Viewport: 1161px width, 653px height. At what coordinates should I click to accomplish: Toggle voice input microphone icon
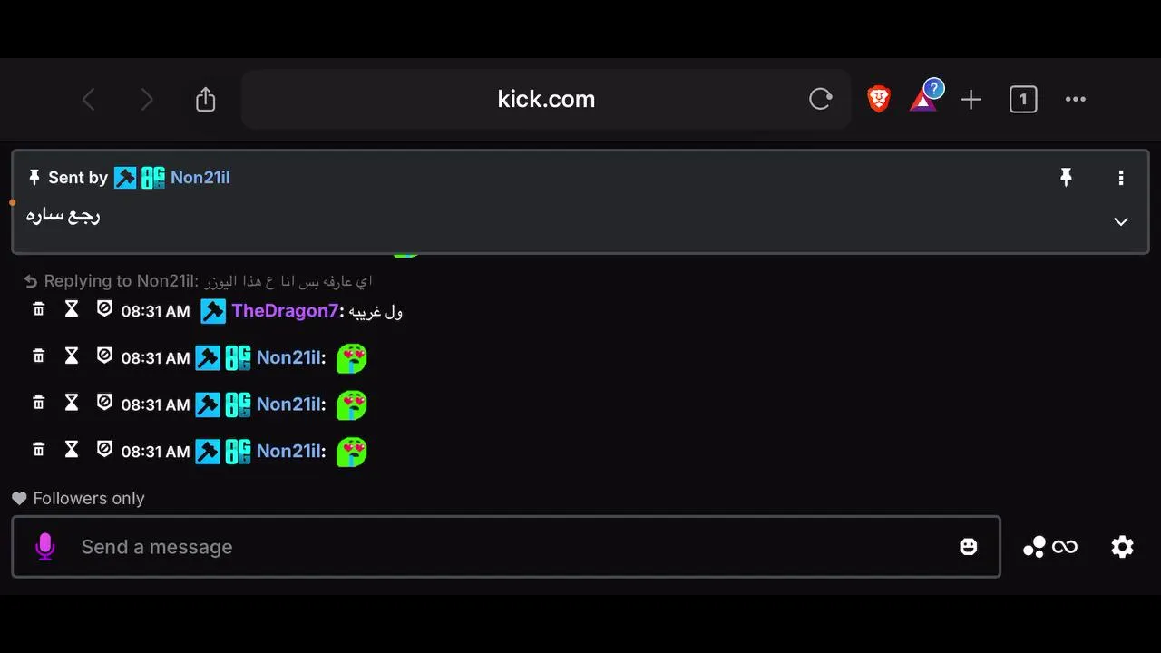[45, 546]
